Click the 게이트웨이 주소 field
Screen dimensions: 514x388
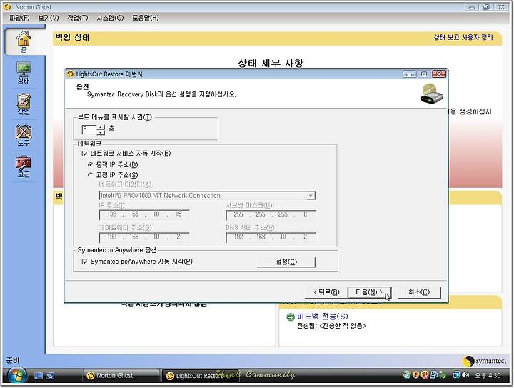[144, 237]
